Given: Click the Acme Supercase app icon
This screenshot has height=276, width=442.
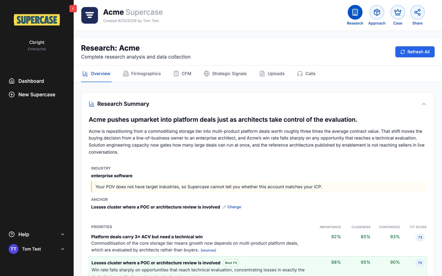Looking at the screenshot, I should (x=90, y=15).
